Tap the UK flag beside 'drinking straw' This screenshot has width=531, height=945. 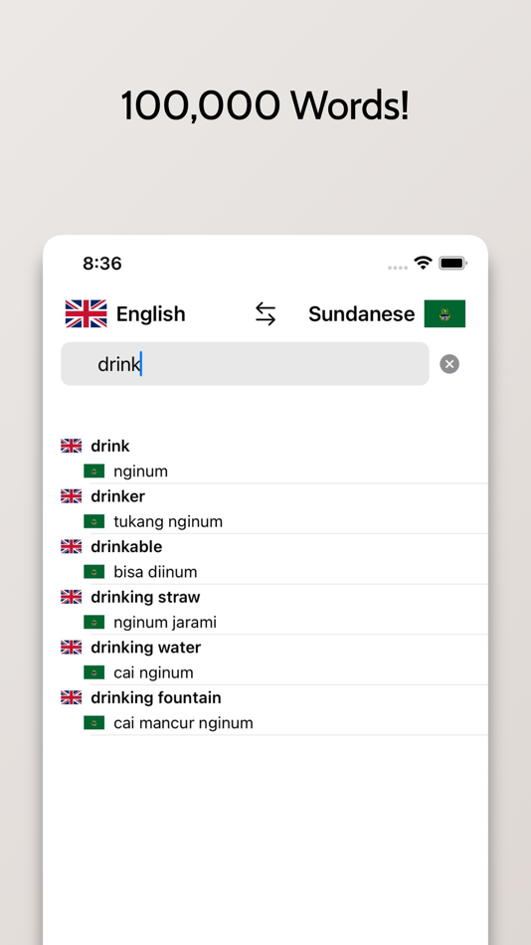click(x=72, y=597)
